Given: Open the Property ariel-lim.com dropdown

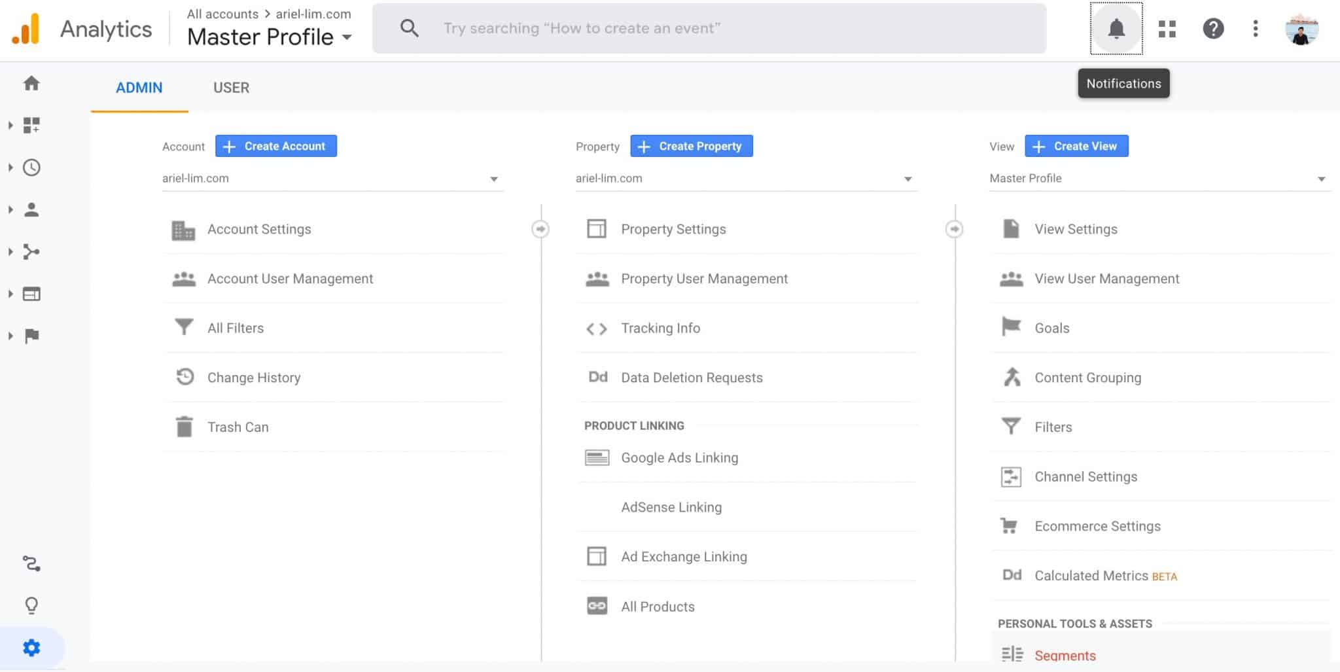Looking at the screenshot, I should point(746,179).
